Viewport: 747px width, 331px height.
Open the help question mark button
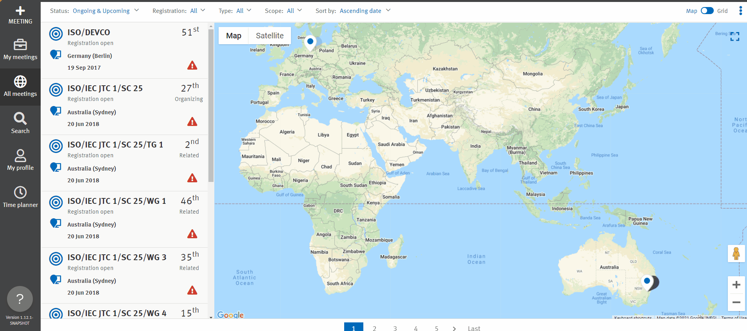(20, 299)
